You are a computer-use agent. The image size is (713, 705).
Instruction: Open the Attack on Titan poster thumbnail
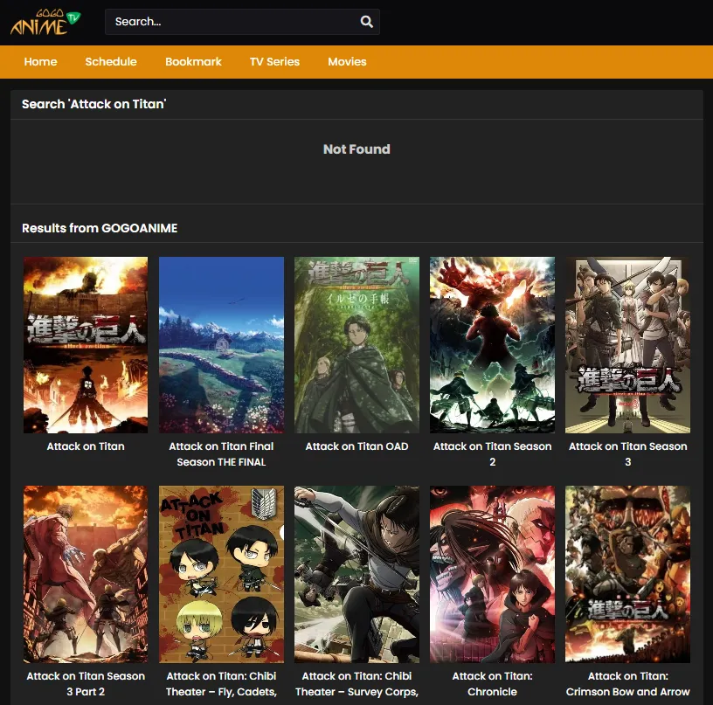[86, 344]
